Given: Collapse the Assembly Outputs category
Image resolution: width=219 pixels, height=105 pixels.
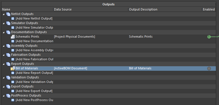Looking at the screenshot, I should [x=4, y=46].
